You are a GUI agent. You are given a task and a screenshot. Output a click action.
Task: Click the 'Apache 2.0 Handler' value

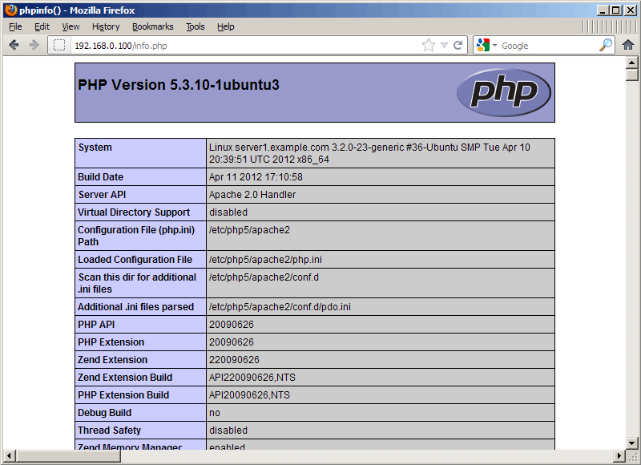(x=252, y=195)
